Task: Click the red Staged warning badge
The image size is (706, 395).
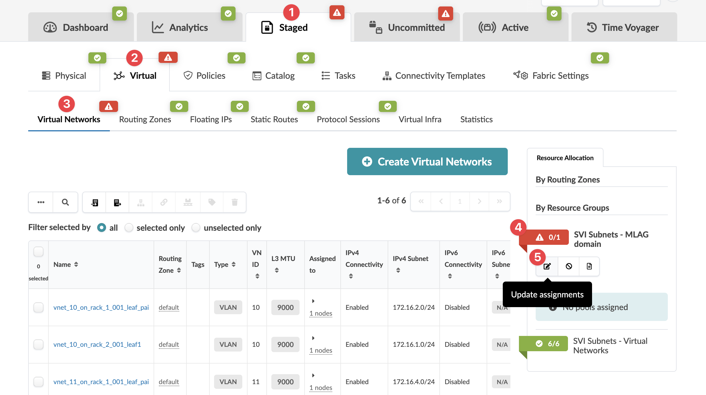Action: tap(337, 13)
